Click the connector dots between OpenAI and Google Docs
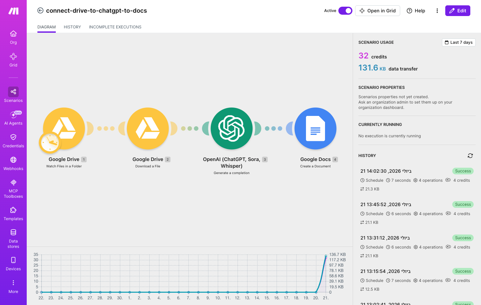Viewport: 481px width, 305px height. tap(274, 128)
